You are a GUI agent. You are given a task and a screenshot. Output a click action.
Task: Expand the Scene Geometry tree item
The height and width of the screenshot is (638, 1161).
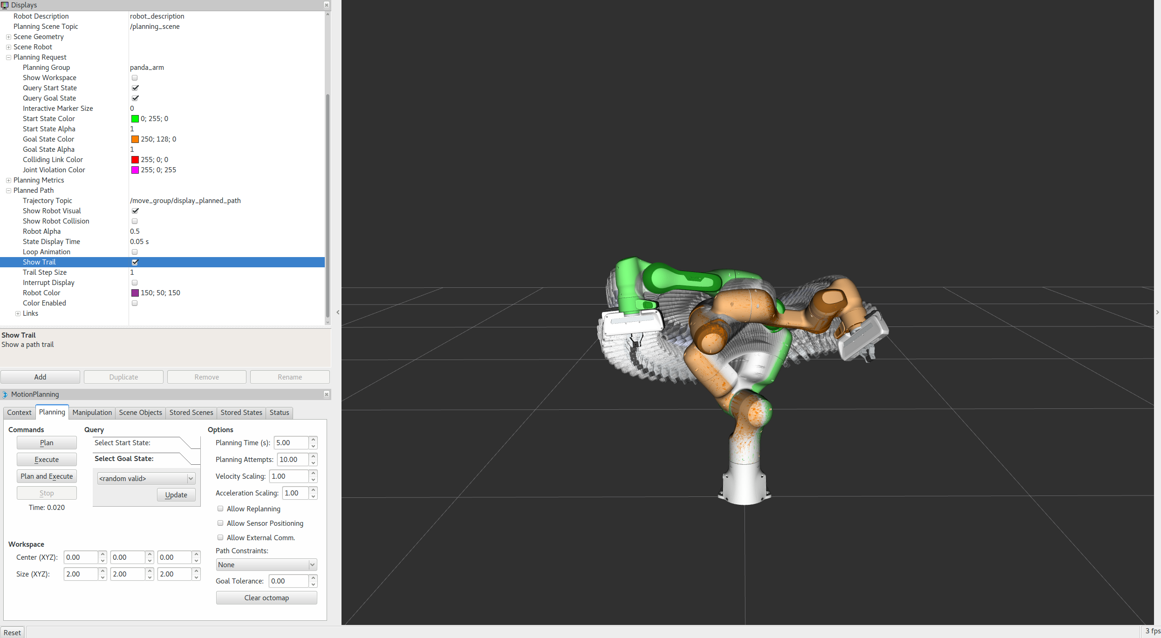click(8, 37)
